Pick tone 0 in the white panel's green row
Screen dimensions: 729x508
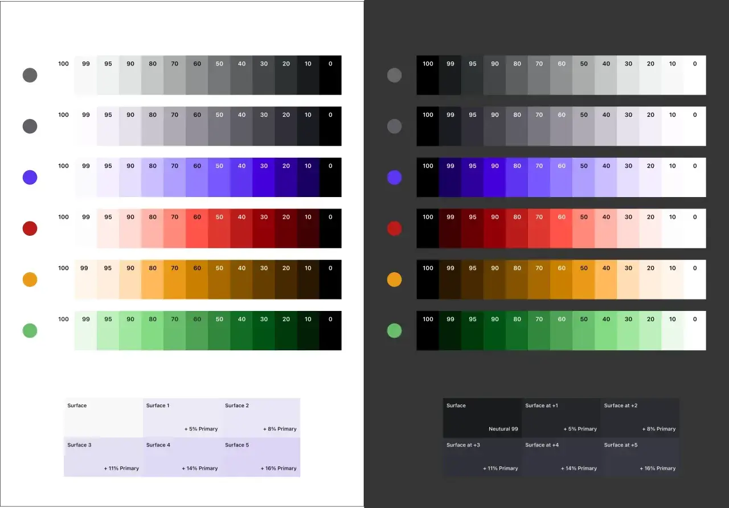click(x=330, y=330)
